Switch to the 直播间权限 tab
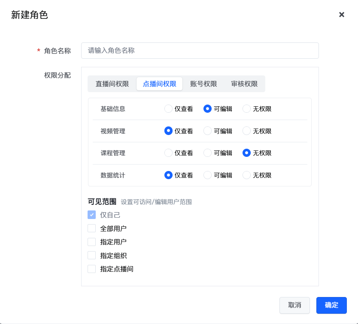358x324 pixels. coord(112,84)
